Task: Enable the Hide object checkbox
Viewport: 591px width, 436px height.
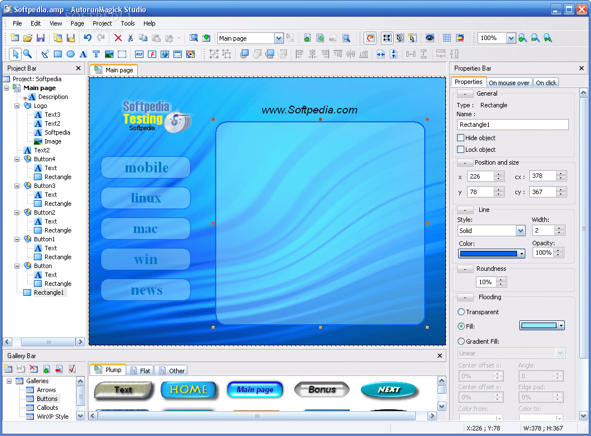Action: coord(460,138)
